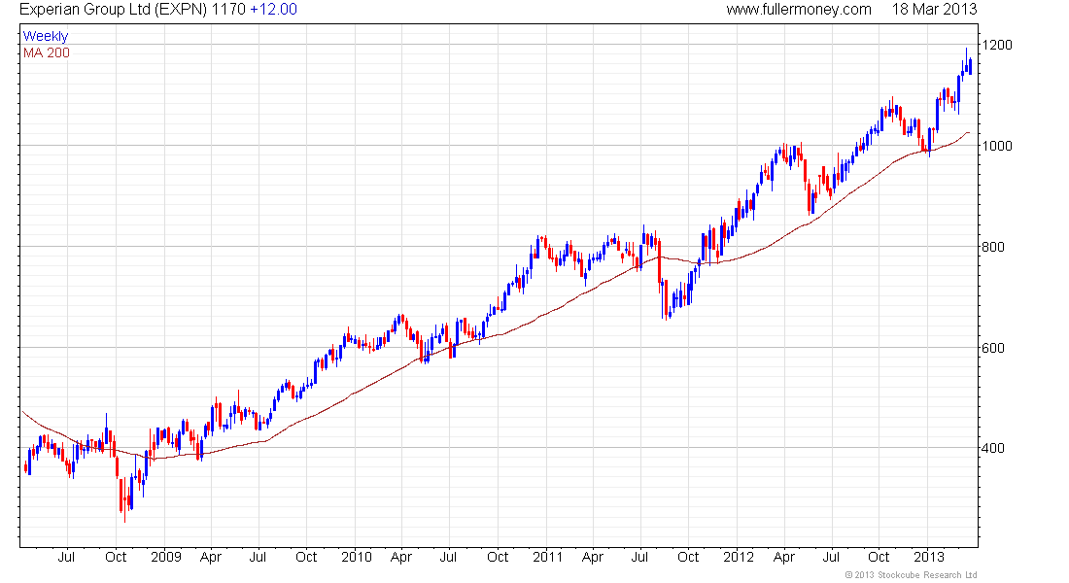Click the 2013 year label on time axis

928,557
